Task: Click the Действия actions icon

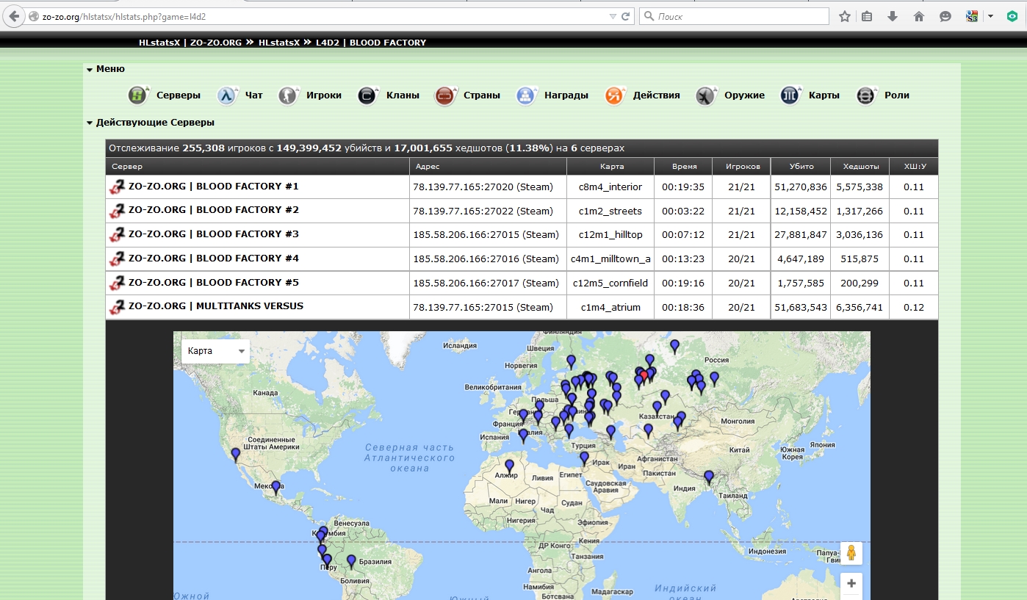Action: pyautogui.click(x=614, y=95)
